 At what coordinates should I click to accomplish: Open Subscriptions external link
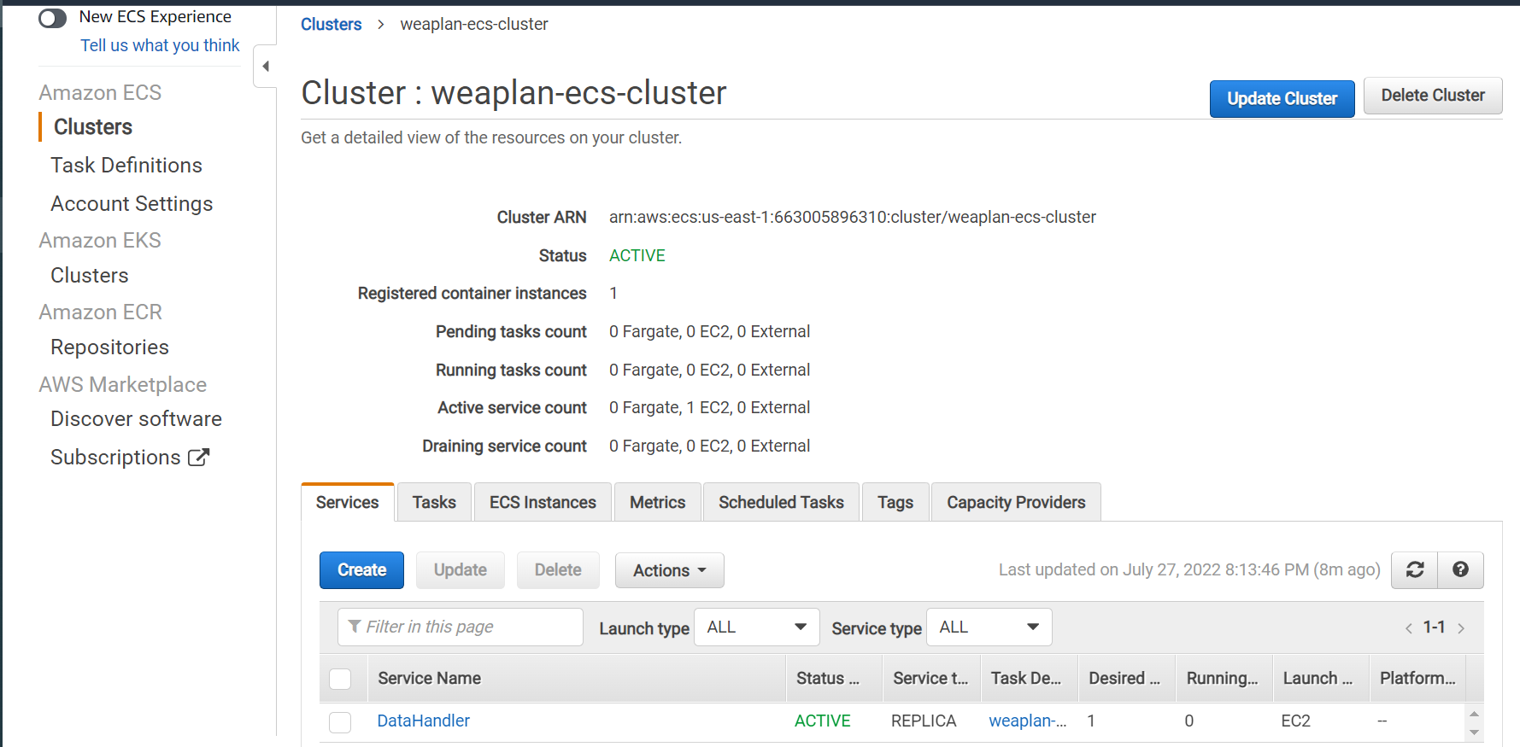tap(130, 457)
